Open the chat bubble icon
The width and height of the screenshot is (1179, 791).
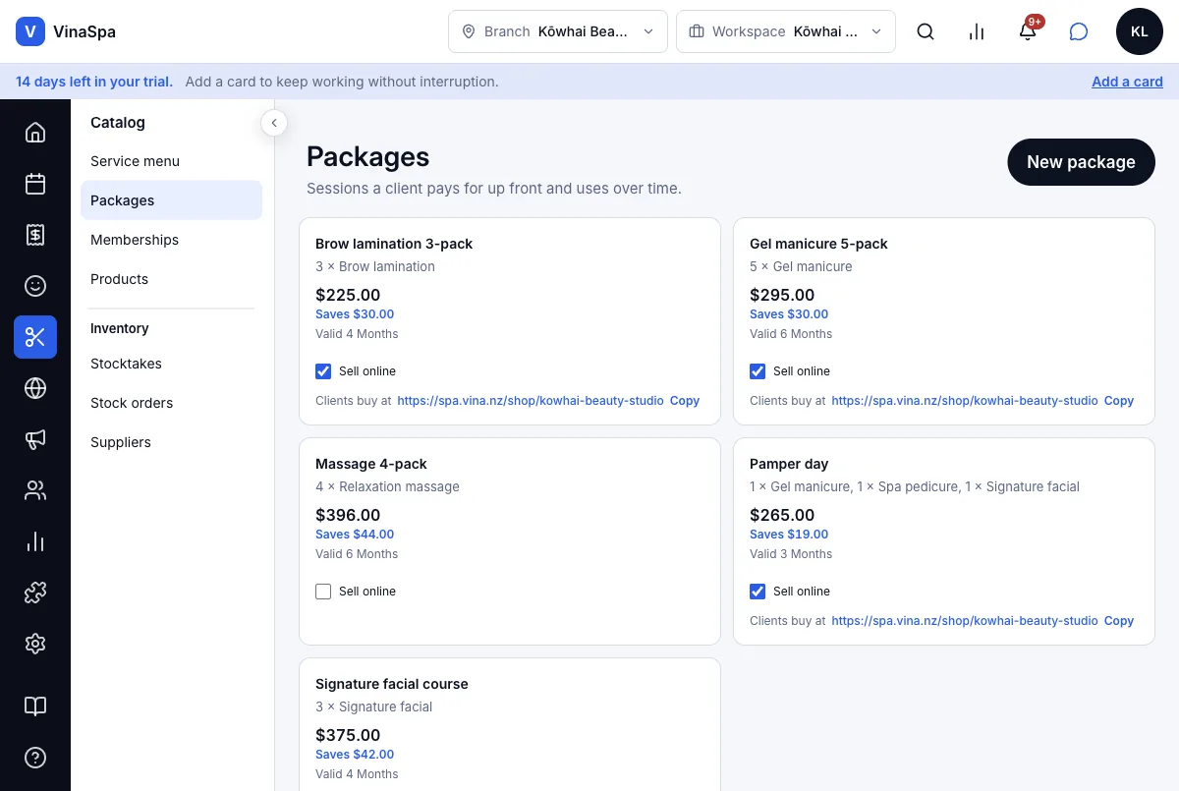1079,31
